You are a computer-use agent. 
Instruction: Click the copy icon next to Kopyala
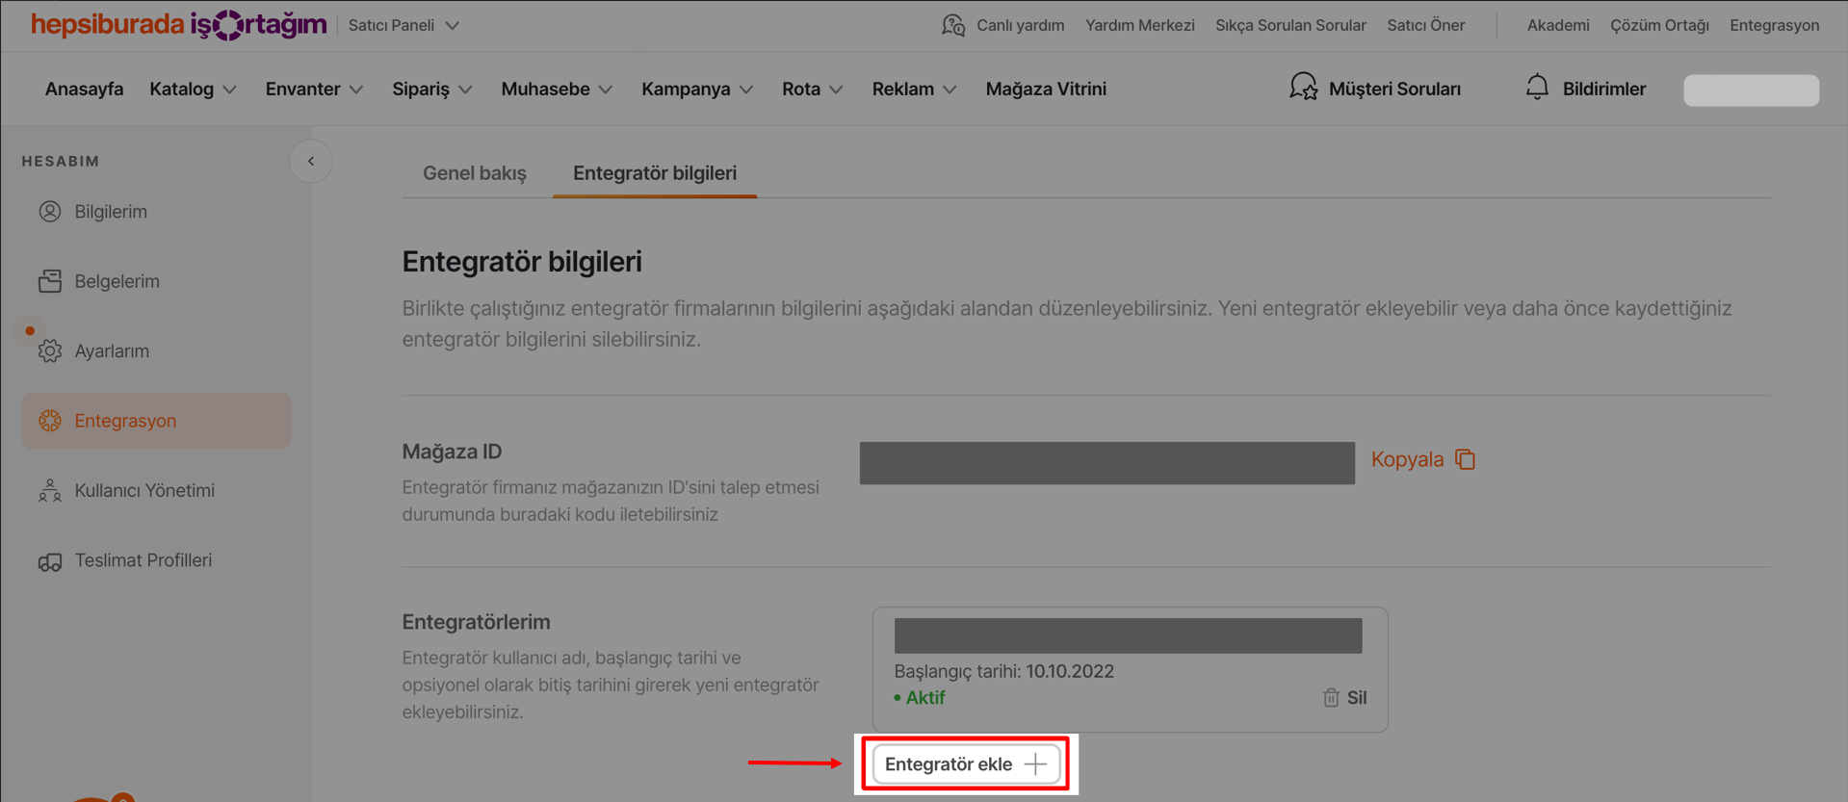pos(1465,459)
